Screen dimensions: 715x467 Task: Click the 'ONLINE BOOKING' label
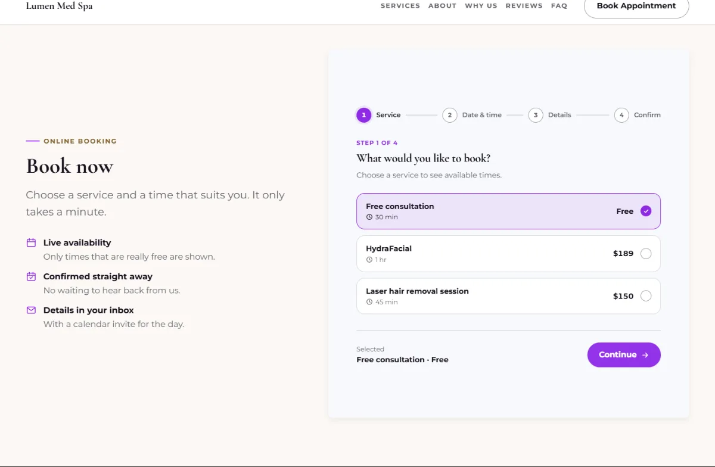[x=80, y=141]
